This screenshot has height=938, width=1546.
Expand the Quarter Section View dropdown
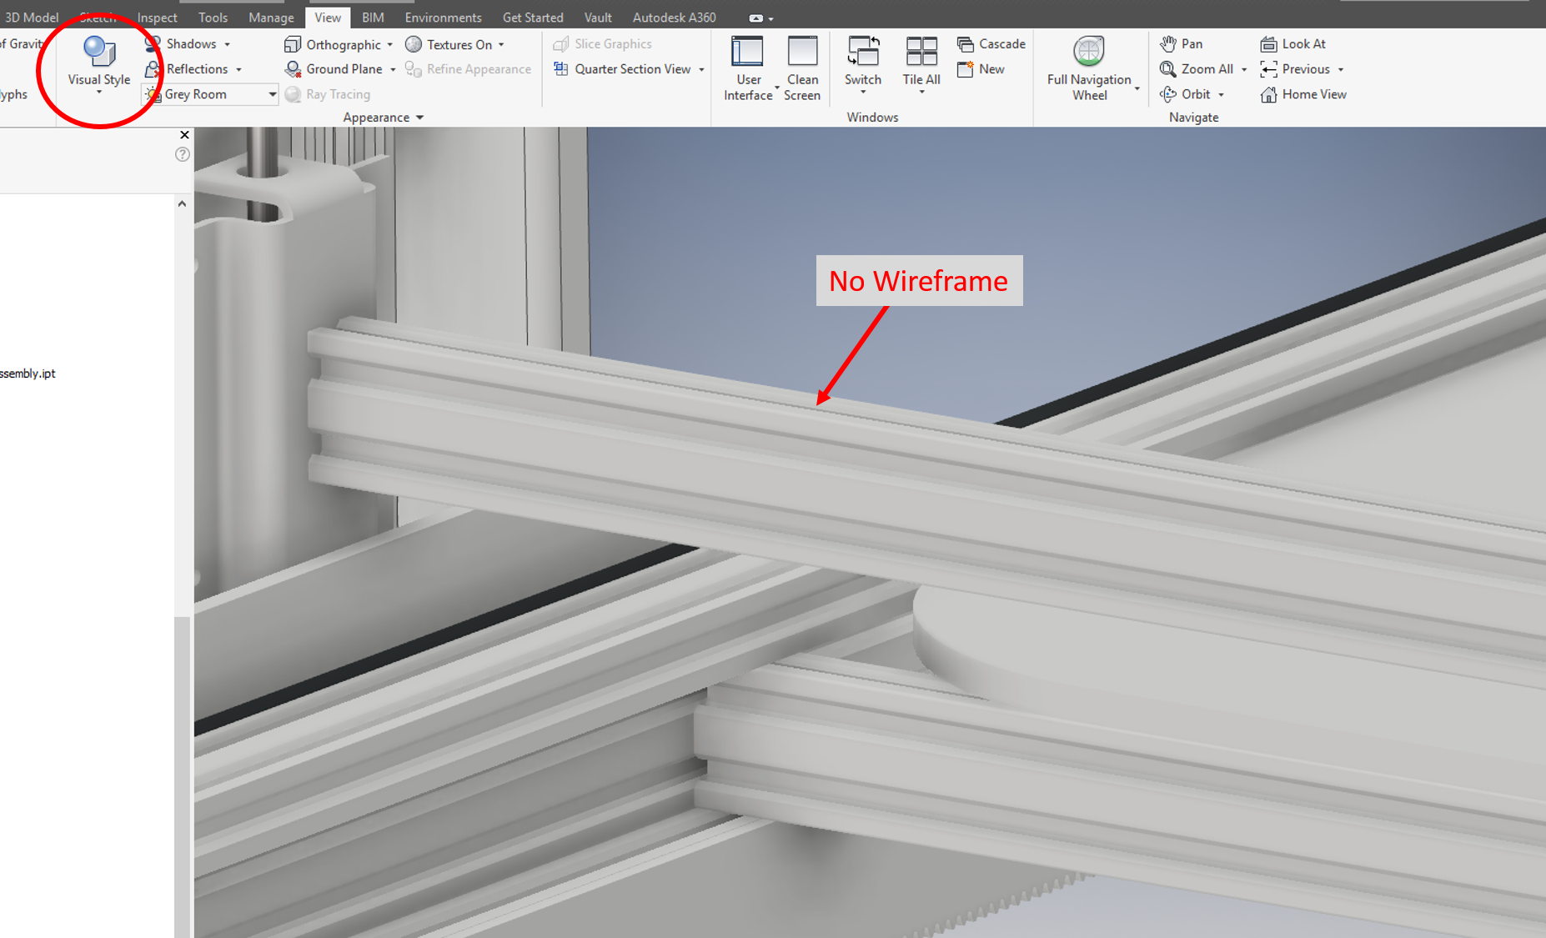coord(701,70)
